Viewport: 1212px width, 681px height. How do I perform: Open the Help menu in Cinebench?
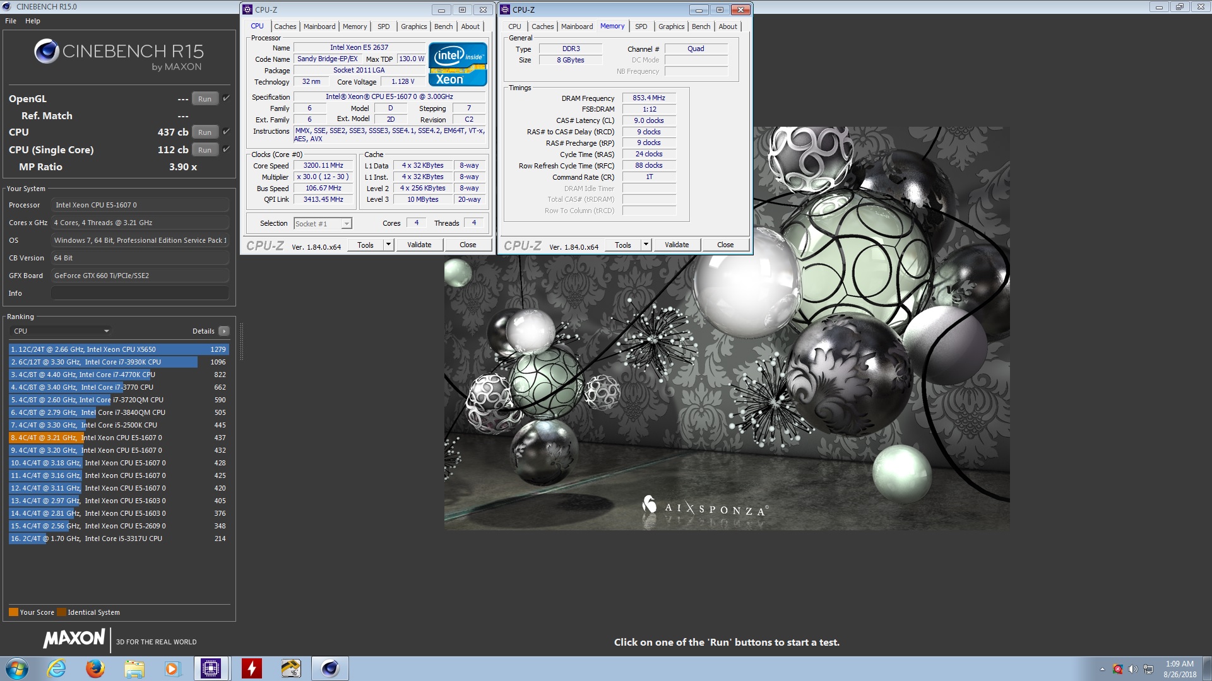(x=33, y=21)
